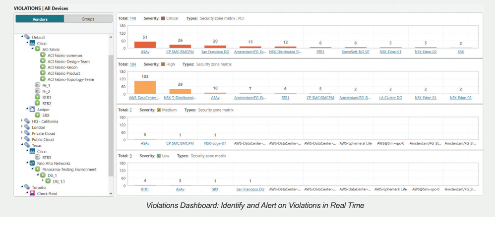Image resolution: width=496 pixels, height=231 pixels.
Task: Click the device tree scrollbar up arrow
Action: [111, 37]
